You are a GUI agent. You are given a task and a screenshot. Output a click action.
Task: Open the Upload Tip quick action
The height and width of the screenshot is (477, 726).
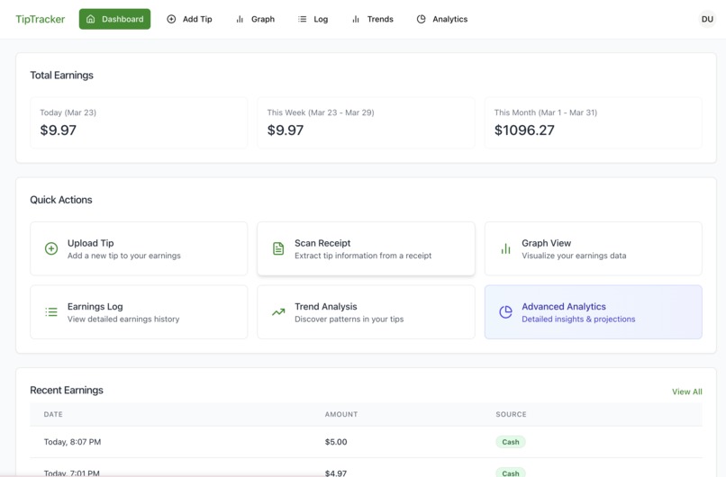(x=139, y=248)
